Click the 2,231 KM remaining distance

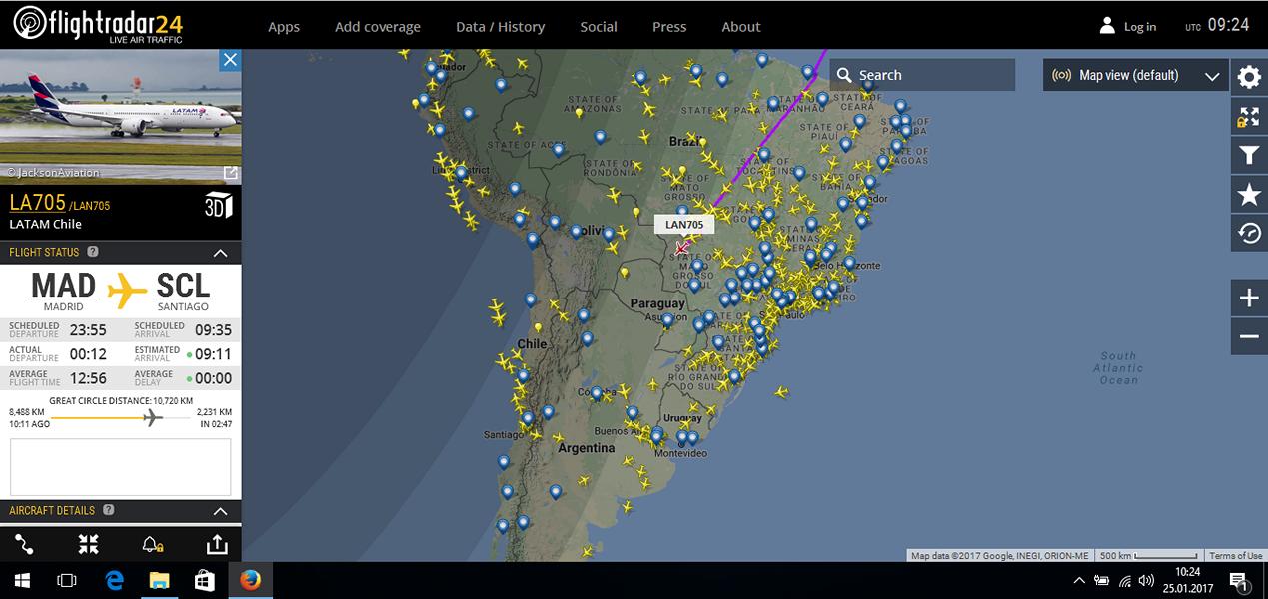click(x=214, y=411)
